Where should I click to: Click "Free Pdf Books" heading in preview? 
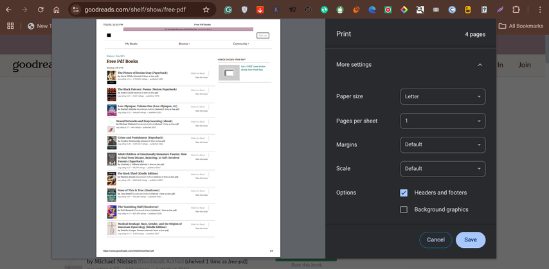point(122,61)
